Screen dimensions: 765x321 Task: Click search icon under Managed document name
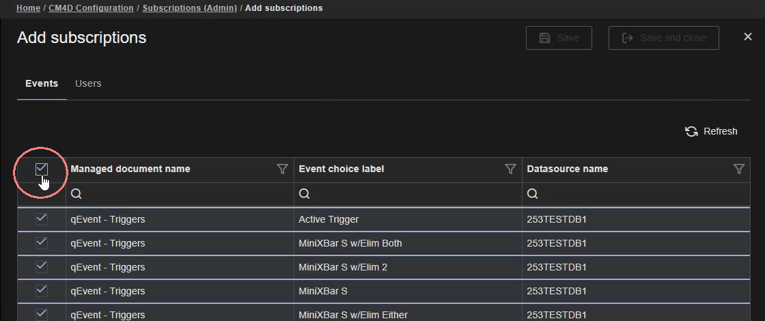click(x=76, y=195)
